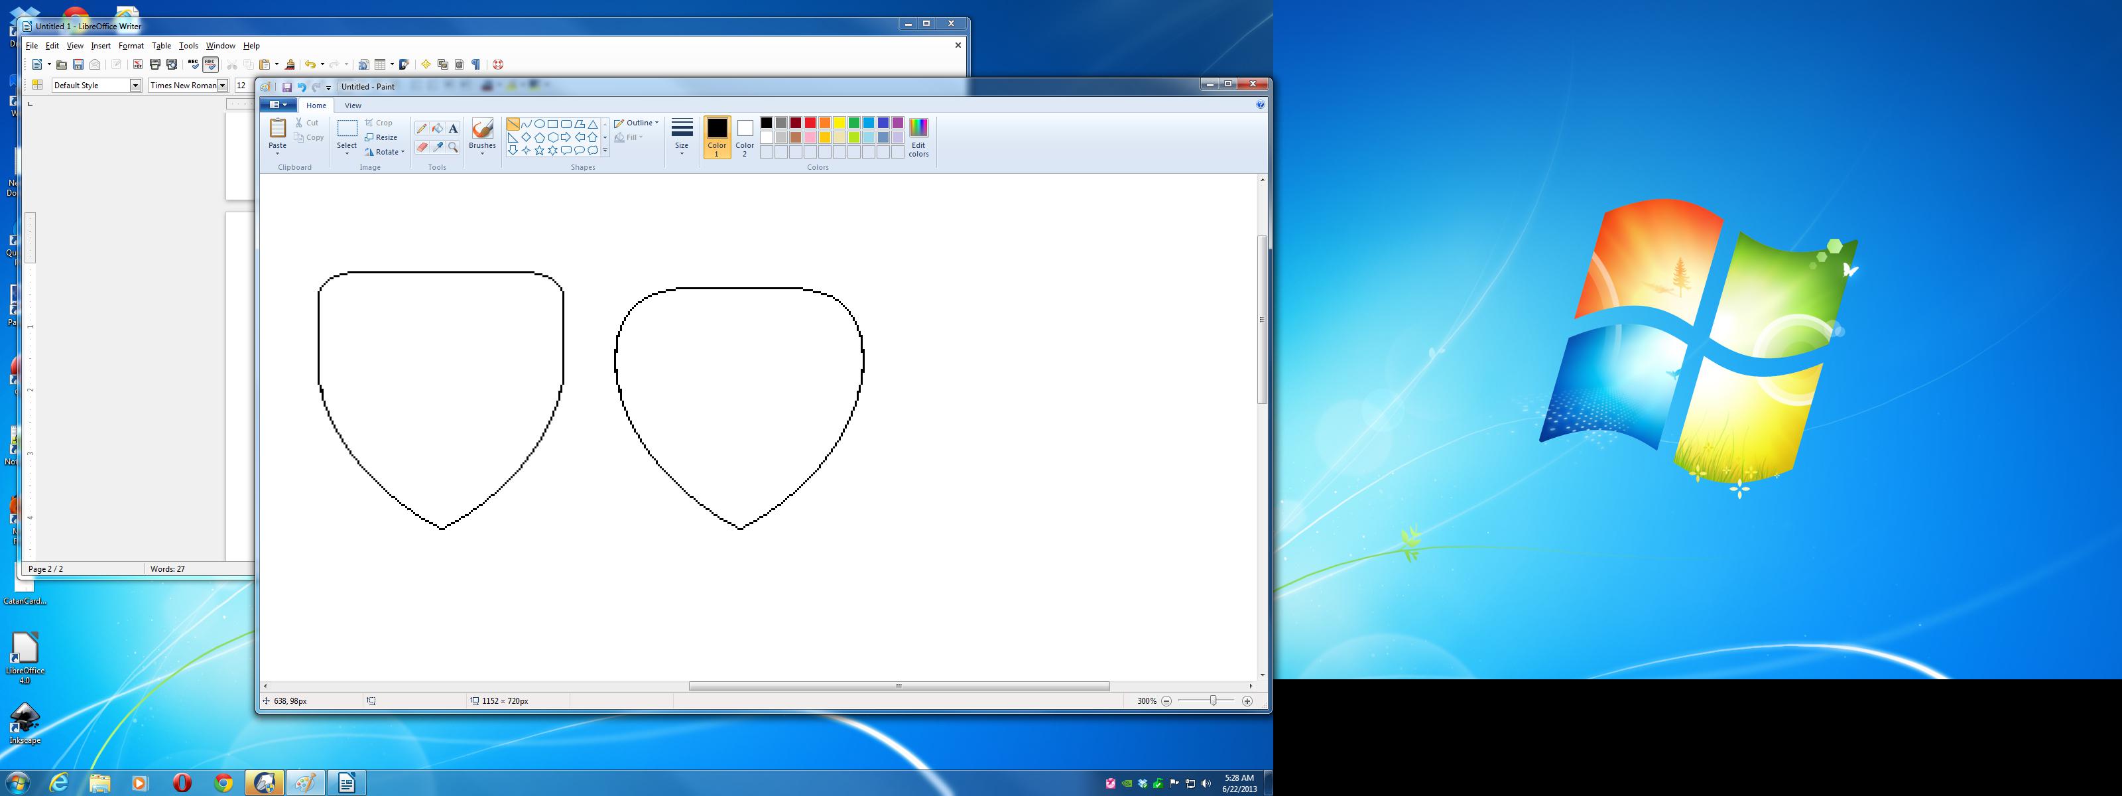Screen dimensions: 2122x796
Task: Open Default Style dropdown in Writer
Action: (x=136, y=86)
